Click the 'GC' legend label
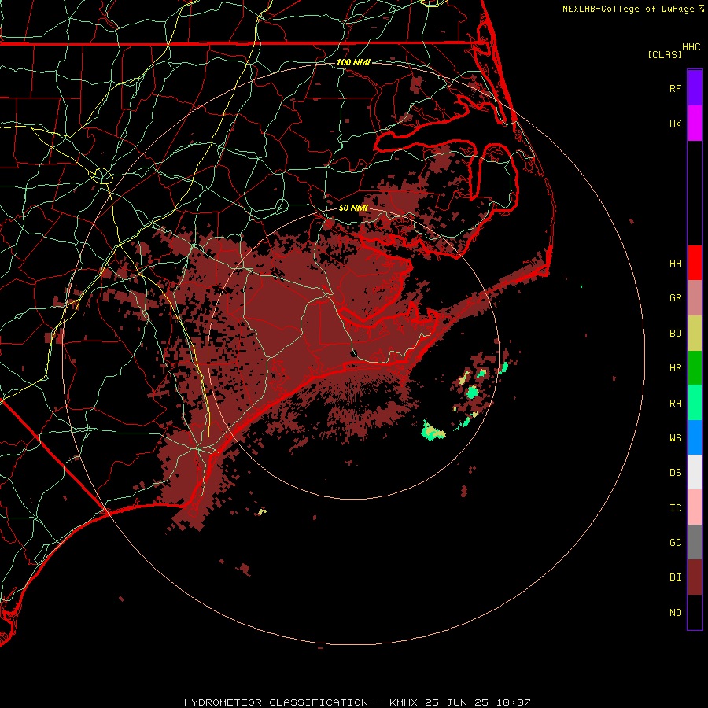This screenshot has width=708, height=708. pyautogui.click(x=675, y=543)
